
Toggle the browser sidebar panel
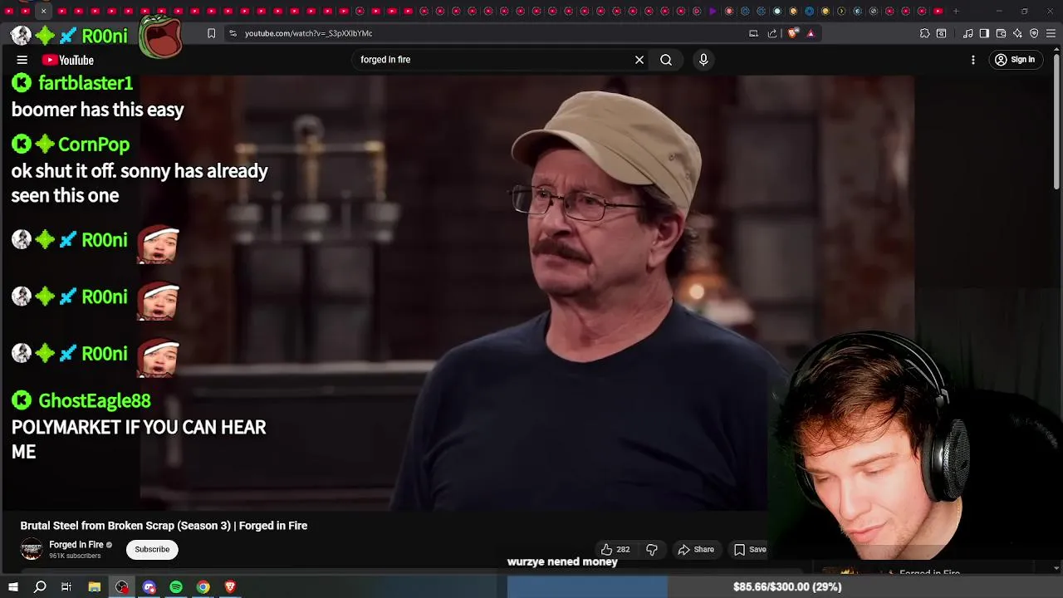pos(984,33)
